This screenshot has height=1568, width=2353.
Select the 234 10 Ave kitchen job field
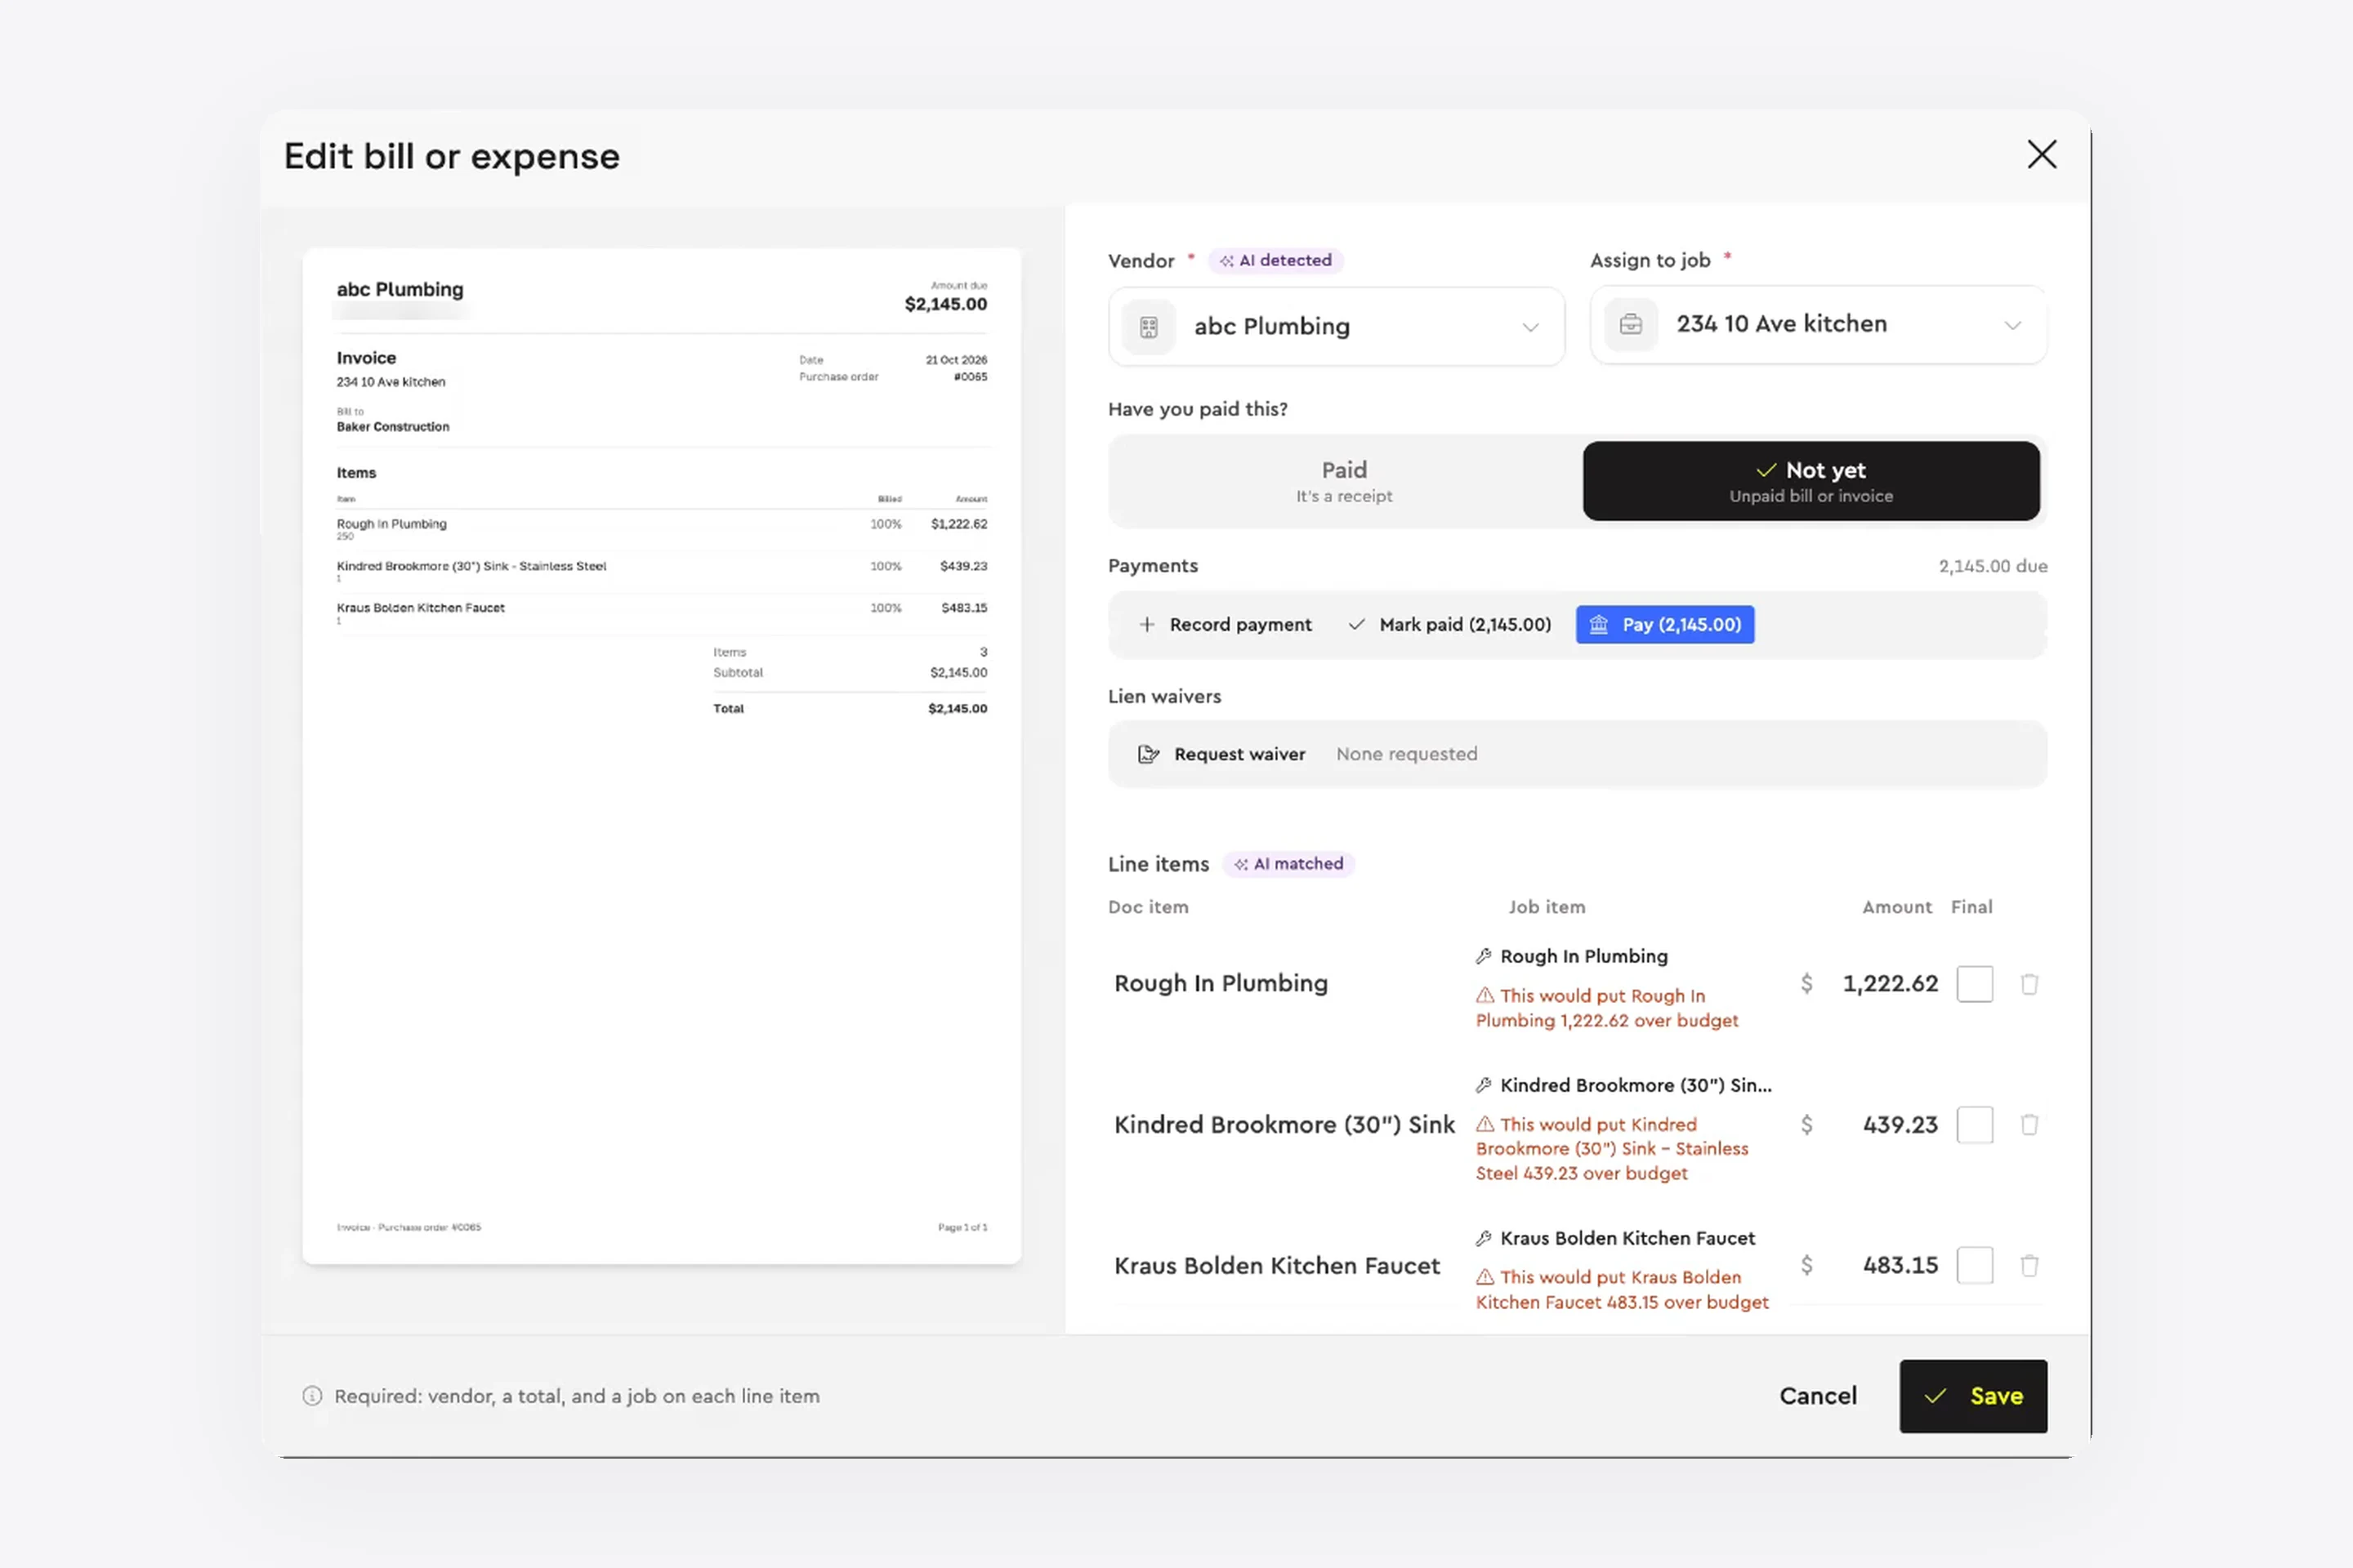click(1818, 324)
